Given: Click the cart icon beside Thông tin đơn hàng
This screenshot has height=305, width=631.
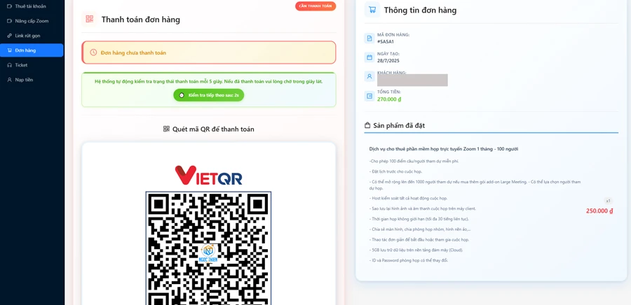Looking at the screenshot, I should tap(372, 10).
